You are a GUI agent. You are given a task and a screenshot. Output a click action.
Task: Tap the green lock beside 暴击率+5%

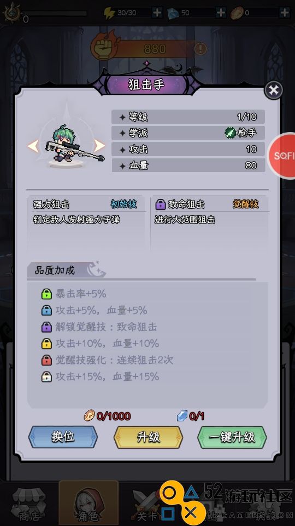[x=46, y=294]
